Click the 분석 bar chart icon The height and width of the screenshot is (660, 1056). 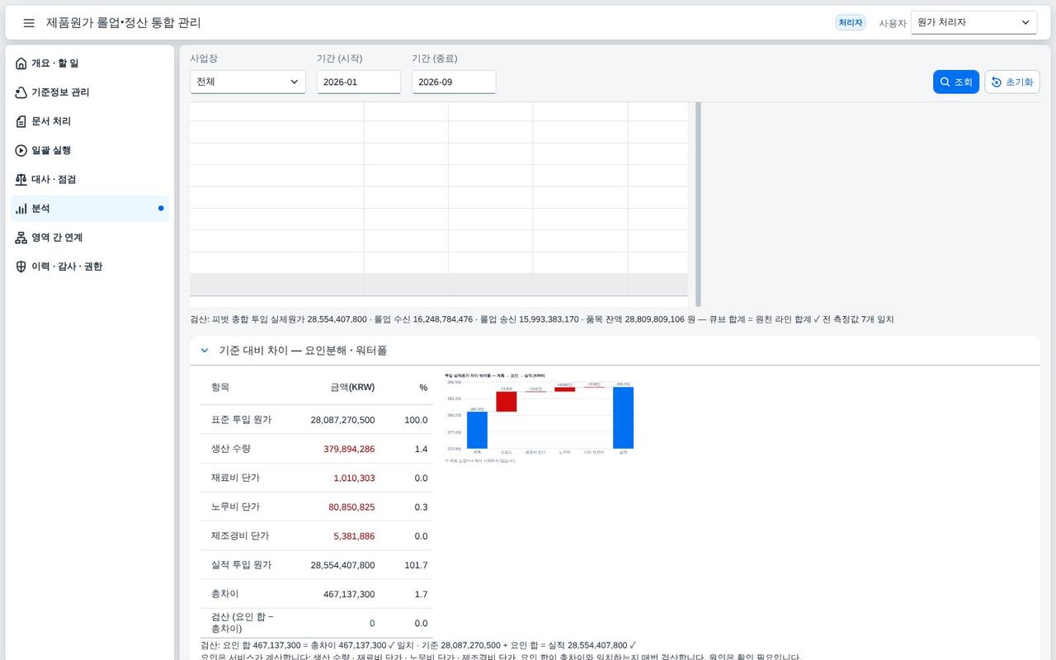pos(21,209)
